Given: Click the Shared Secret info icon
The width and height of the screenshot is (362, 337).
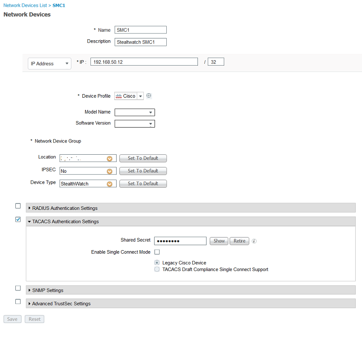Looking at the screenshot, I should pyautogui.click(x=254, y=241).
